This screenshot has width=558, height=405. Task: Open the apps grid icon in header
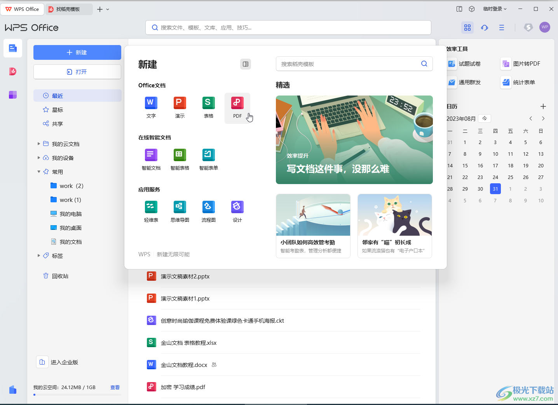point(467,28)
